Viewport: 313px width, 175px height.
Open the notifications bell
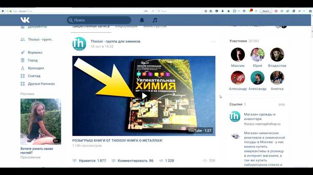[142, 20]
